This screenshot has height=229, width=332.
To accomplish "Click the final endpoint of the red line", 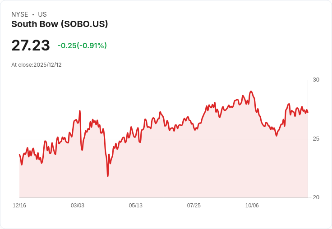I will [x=308, y=112].
